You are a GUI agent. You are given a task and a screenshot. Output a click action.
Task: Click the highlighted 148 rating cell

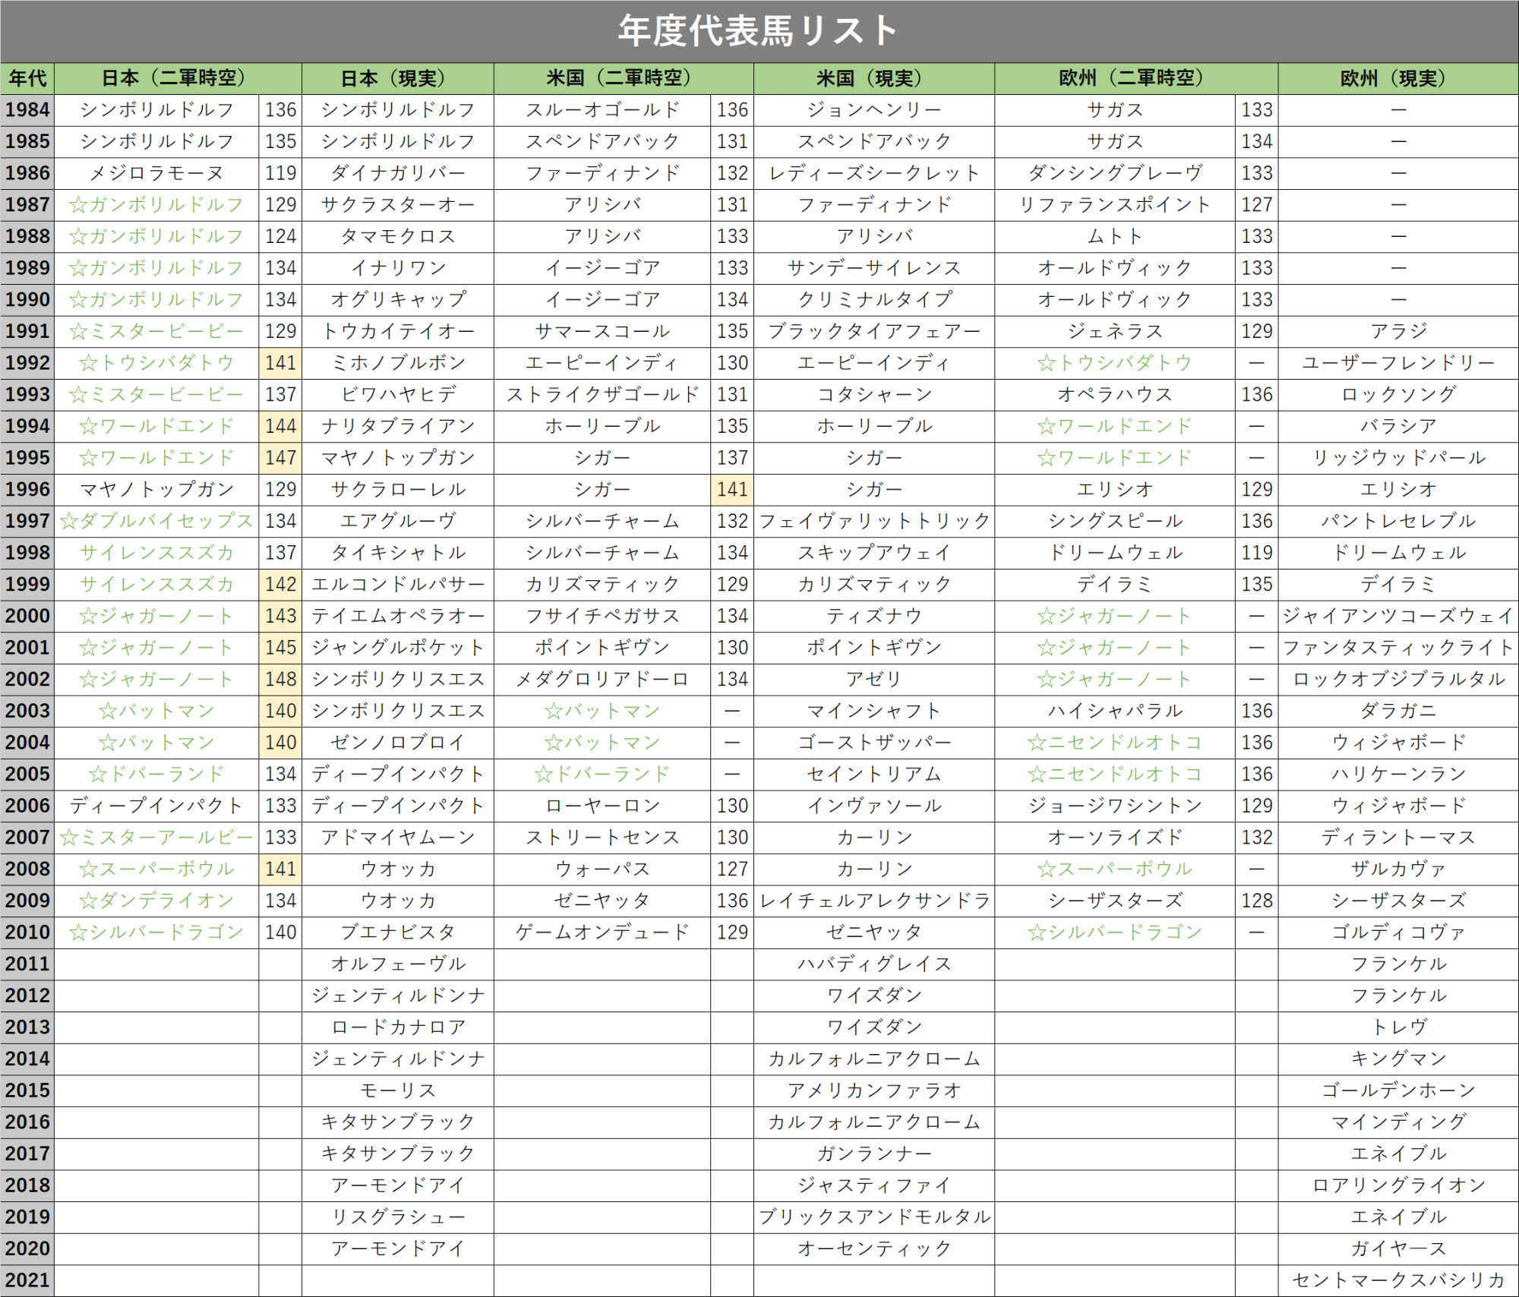point(280,680)
